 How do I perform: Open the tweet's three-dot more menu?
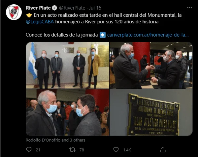189,8
